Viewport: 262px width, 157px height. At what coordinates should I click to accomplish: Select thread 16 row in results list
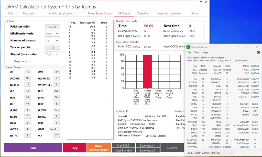pos(88,77)
